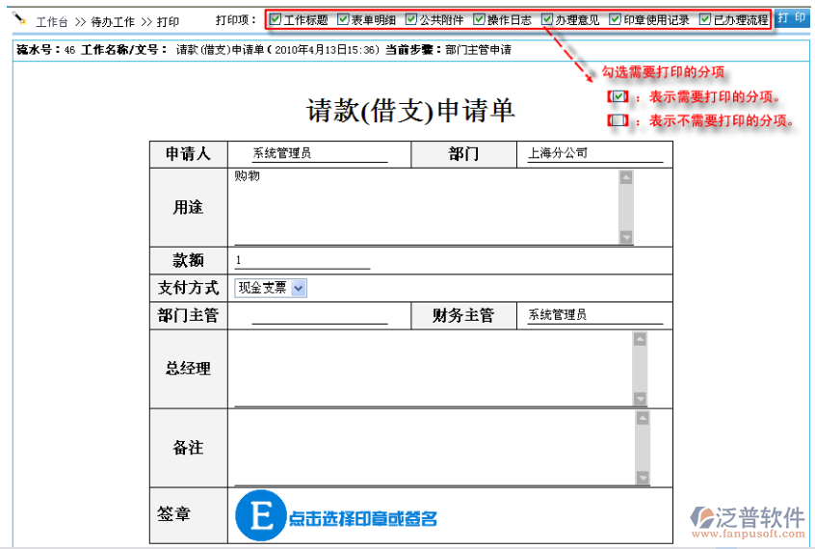815x549 pixels.
Task: Click the 备注 scrollbar up arrow
Action: (x=643, y=419)
